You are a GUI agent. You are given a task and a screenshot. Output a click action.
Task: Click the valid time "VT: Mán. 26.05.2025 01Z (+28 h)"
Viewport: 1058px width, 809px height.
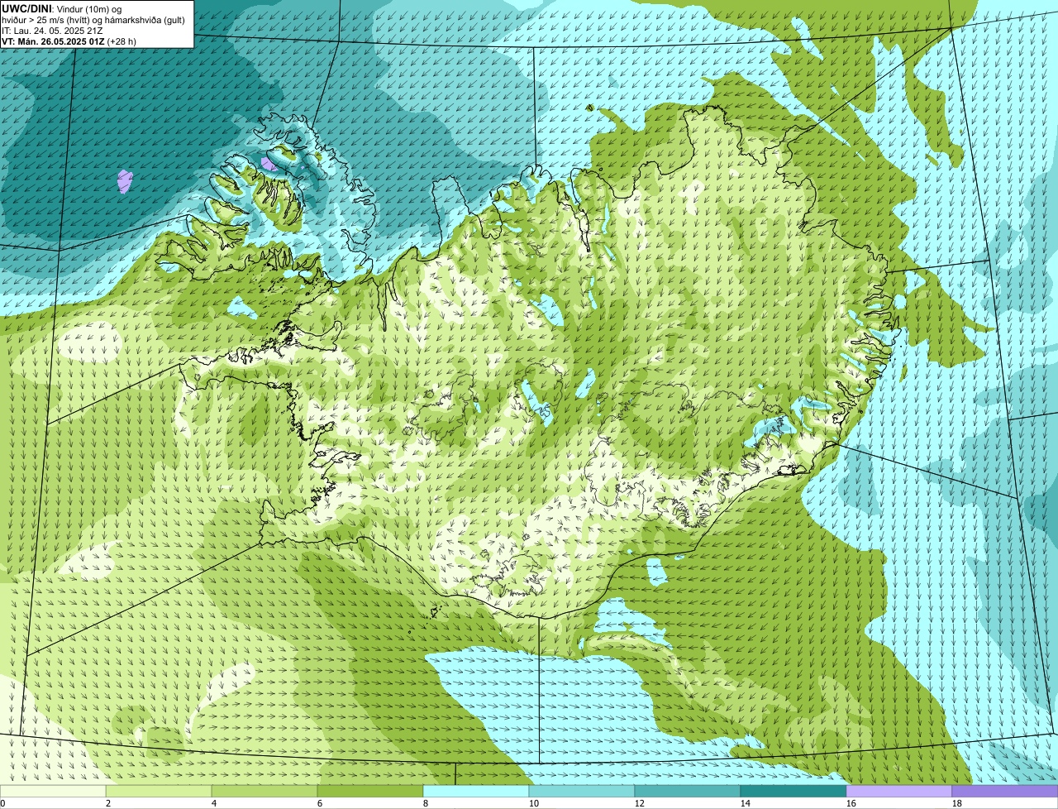pos(69,41)
